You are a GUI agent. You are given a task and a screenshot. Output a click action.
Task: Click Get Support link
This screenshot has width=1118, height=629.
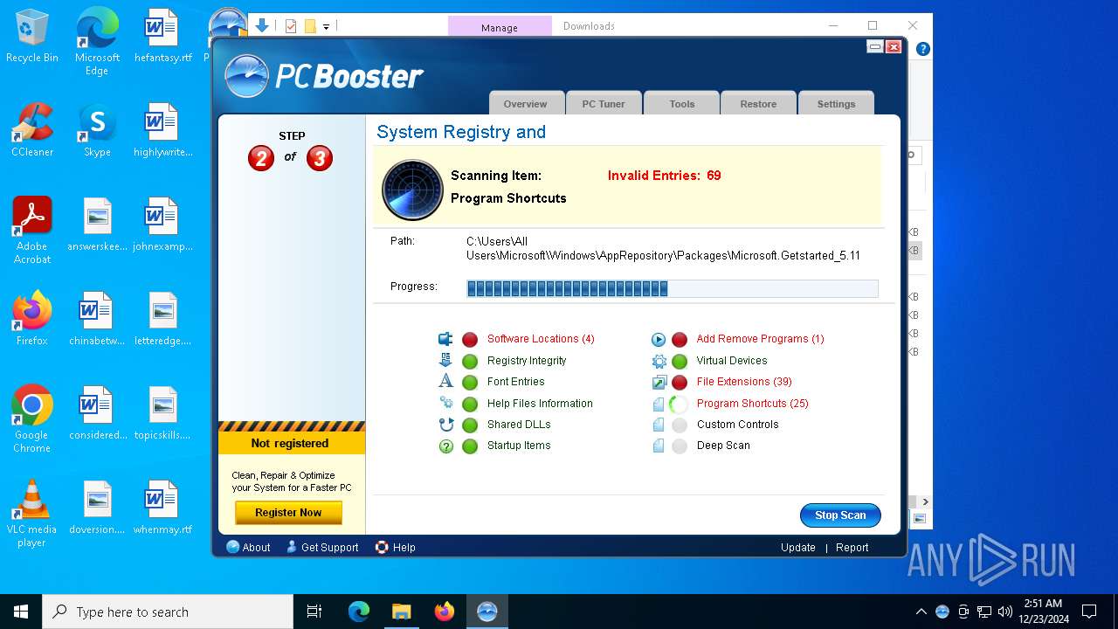pos(321,547)
